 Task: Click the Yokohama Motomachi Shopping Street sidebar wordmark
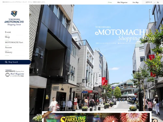click(14, 22)
